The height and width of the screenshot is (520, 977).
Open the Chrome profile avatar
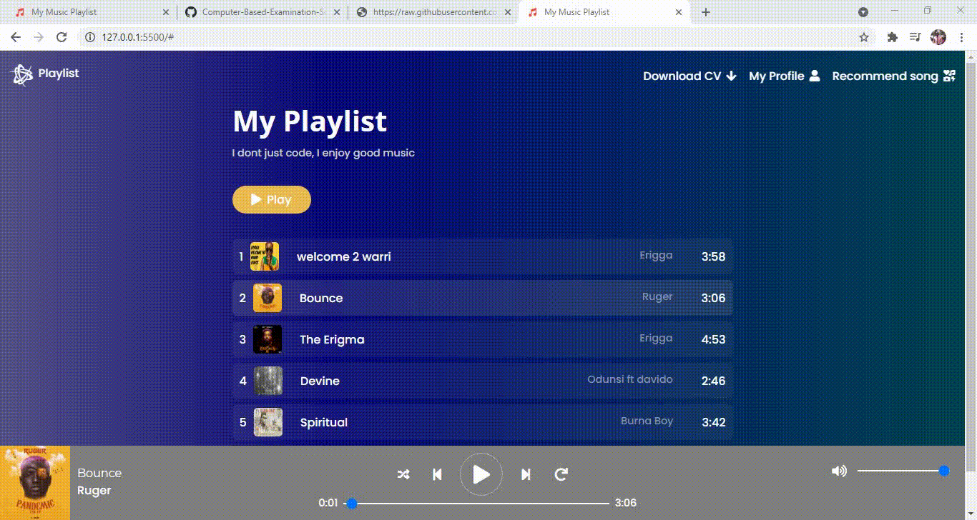pos(938,37)
